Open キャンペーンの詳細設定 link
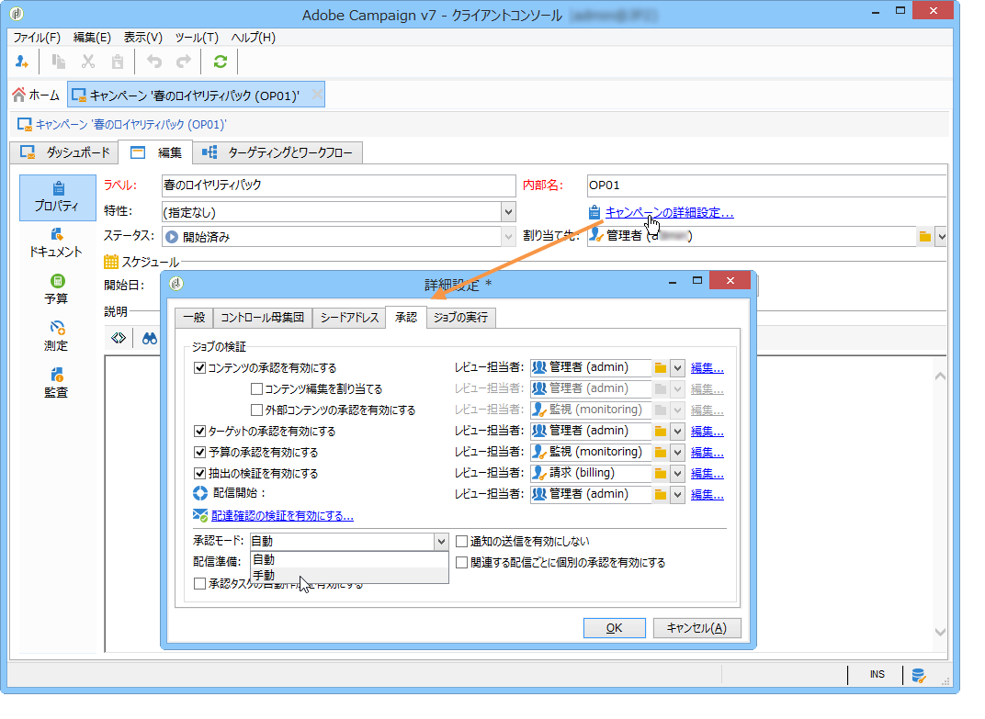This screenshot has width=985, height=719. tap(669, 213)
